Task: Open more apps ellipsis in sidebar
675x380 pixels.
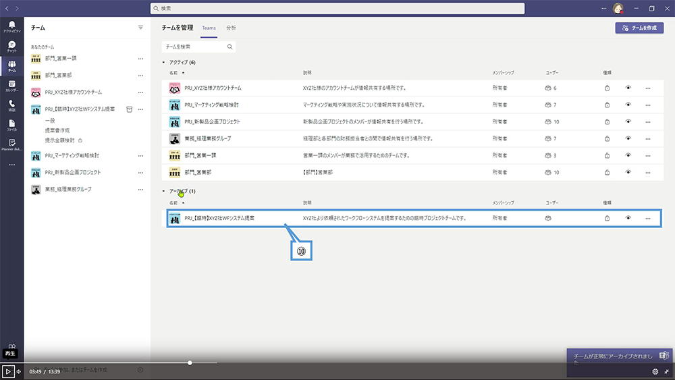Action: coord(11,165)
